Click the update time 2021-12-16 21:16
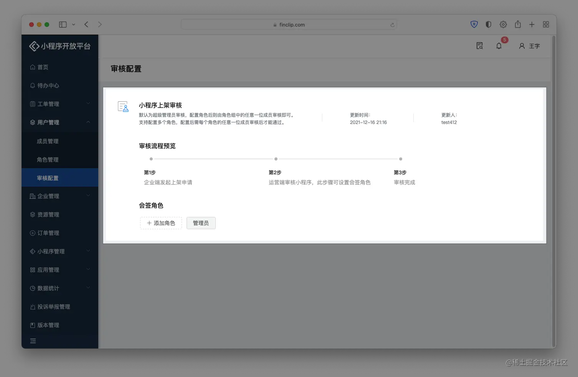 click(368, 122)
